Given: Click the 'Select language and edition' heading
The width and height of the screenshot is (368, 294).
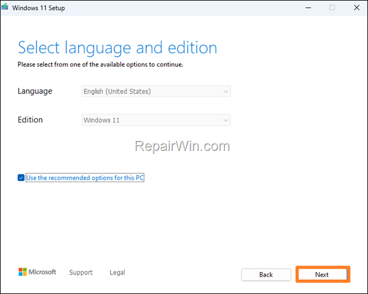Looking at the screenshot, I should click(x=117, y=48).
